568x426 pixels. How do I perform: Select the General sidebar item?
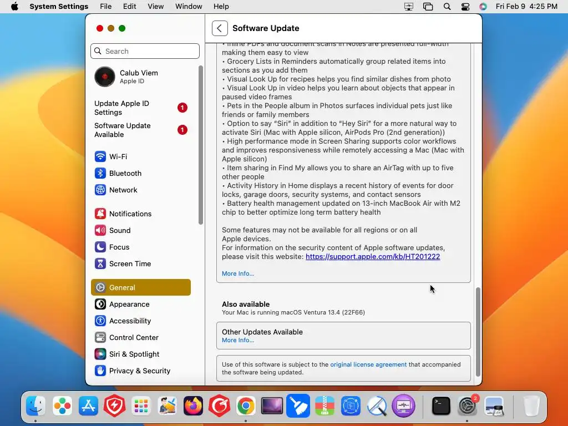pos(140,287)
